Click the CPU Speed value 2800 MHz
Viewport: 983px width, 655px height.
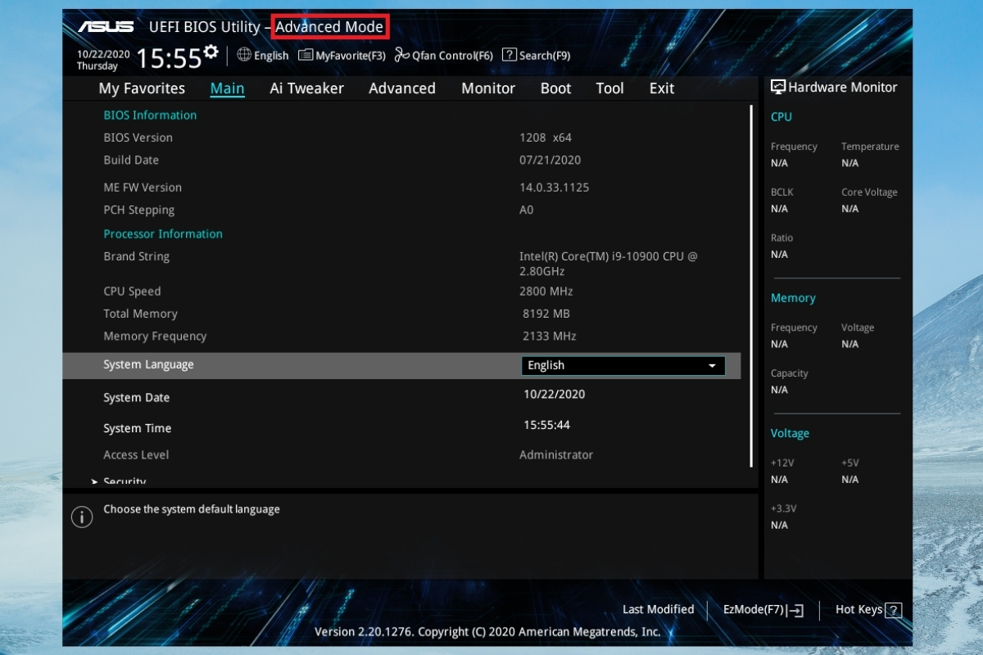pos(546,291)
